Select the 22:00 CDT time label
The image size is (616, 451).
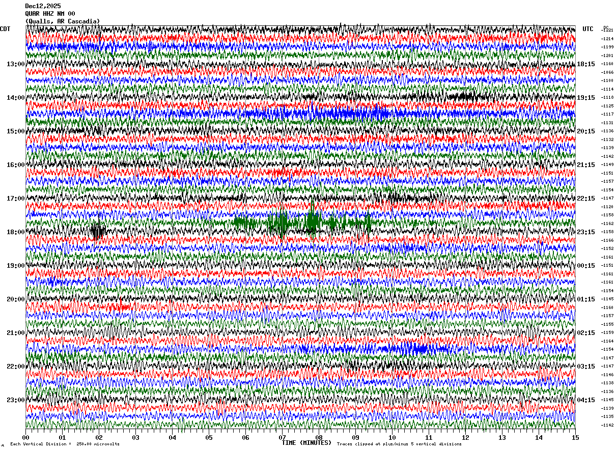coord(15,367)
